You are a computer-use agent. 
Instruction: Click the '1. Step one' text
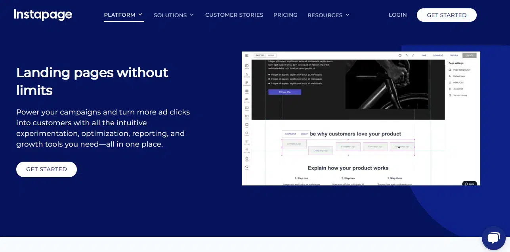tap(301, 178)
